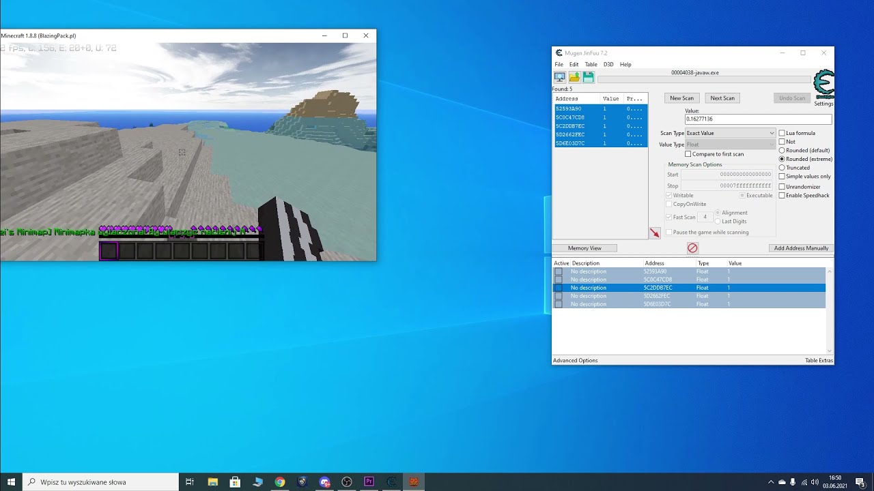Click the red clear address list icon
874x491 pixels.
point(692,248)
